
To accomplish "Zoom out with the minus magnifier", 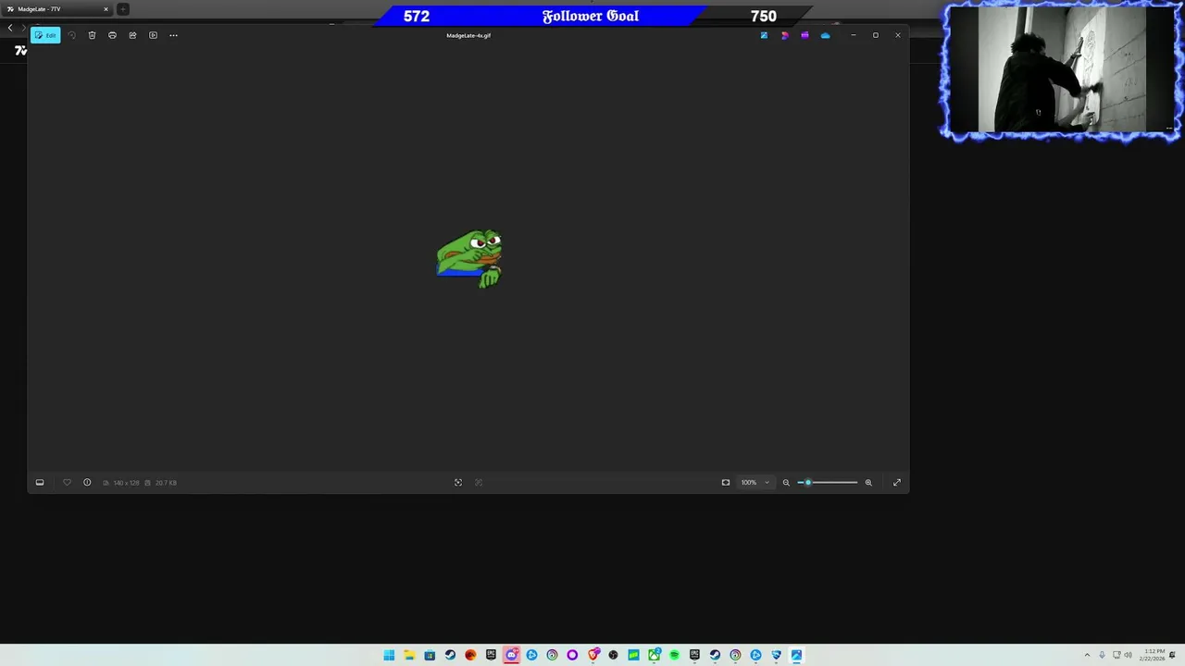I will point(786,482).
